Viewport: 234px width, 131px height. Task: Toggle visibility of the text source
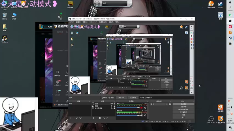point(111,104)
